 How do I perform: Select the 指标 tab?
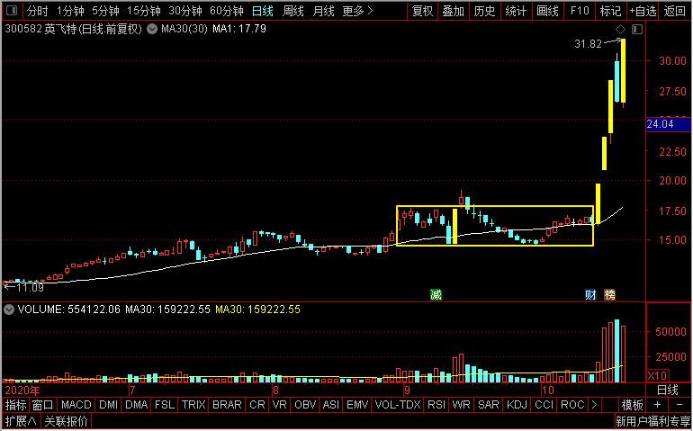[x=15, y=405]
